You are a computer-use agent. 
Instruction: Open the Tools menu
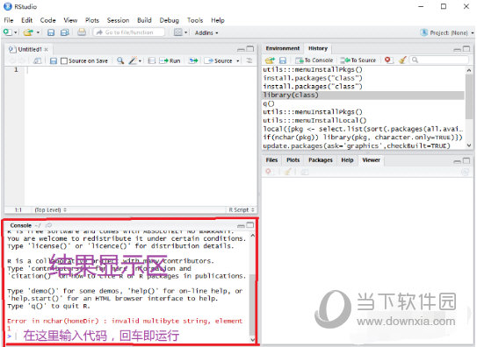point(195,20)
